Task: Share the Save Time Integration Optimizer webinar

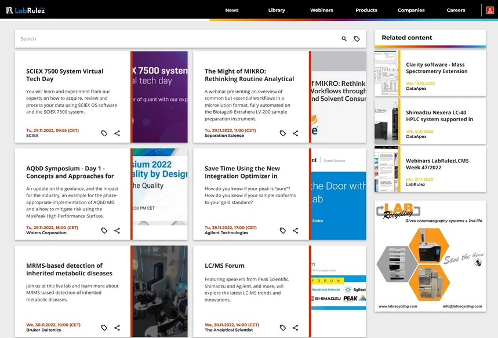Action: (295, 231)
